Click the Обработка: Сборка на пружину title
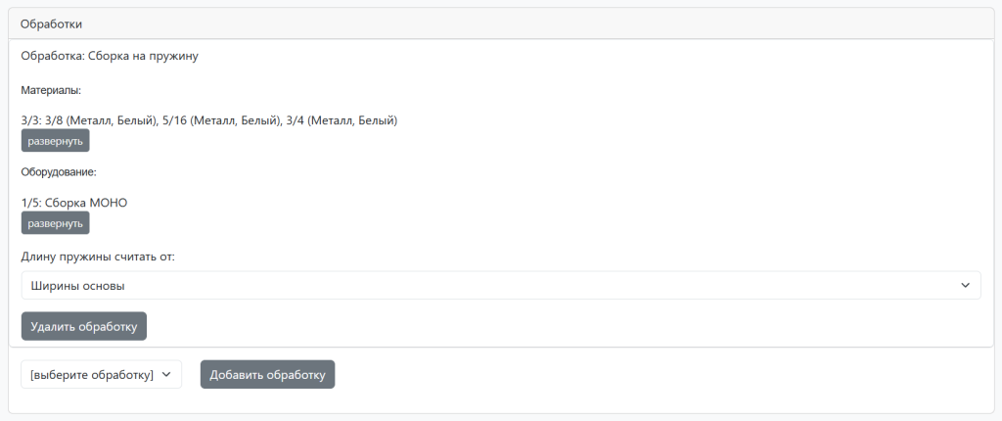This screenshot has height=421, width=1002. [x=110, y=56]
